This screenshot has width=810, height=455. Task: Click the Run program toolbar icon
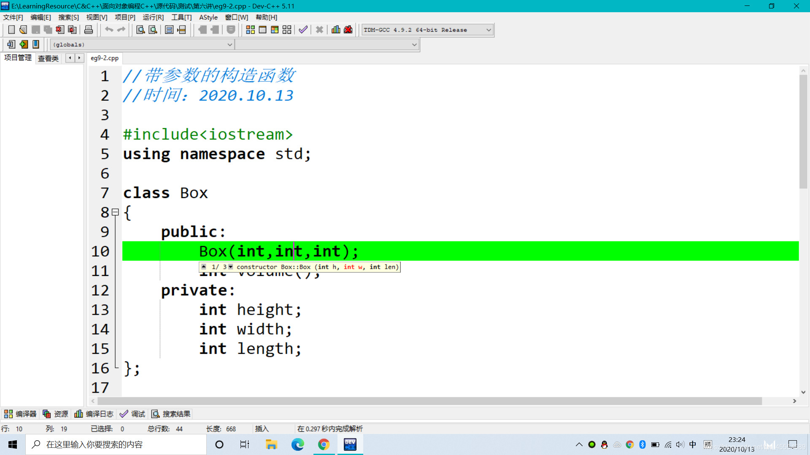(x=262, y=30)
